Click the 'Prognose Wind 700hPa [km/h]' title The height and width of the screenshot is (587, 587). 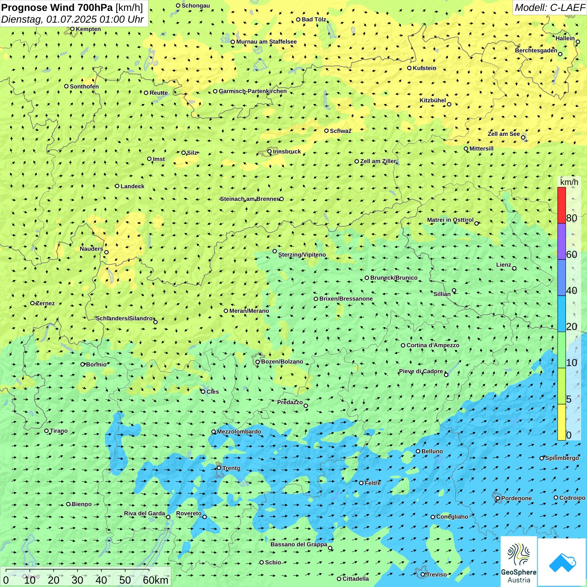click(72, 8)
